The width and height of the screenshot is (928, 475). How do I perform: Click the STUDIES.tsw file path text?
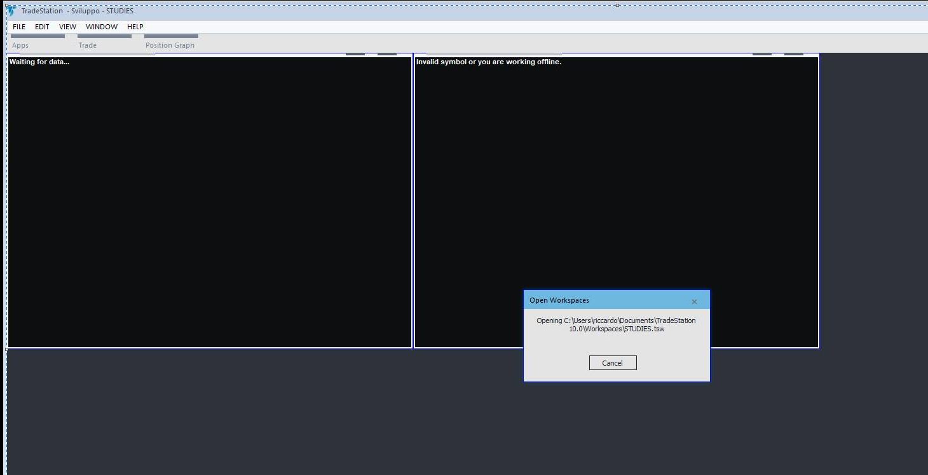tap(616, 324)
